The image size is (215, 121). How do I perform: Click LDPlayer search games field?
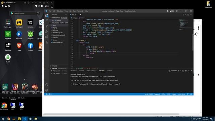pyautogui.click(x=25, y=13)
